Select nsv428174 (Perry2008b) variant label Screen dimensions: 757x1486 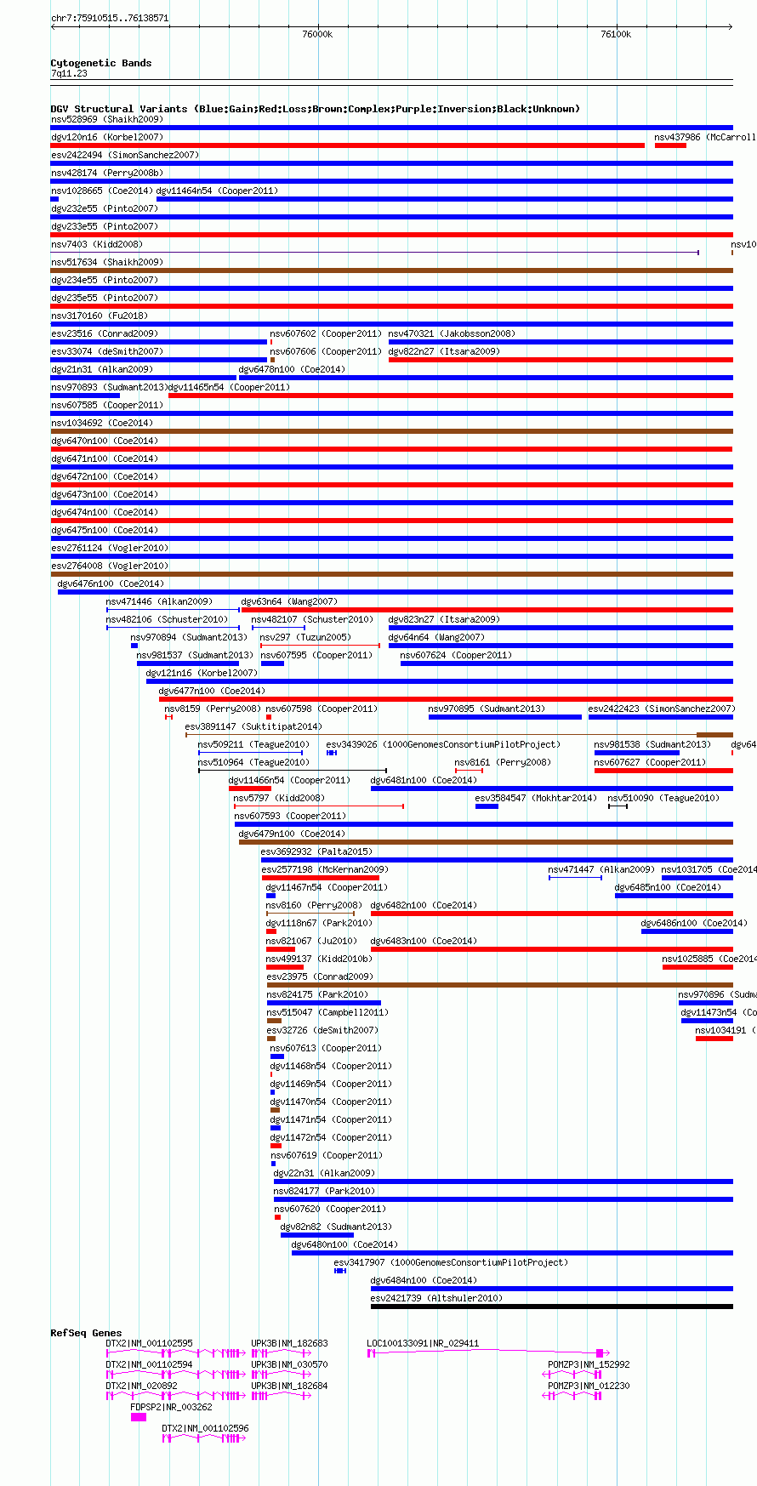tap(106, 173)
